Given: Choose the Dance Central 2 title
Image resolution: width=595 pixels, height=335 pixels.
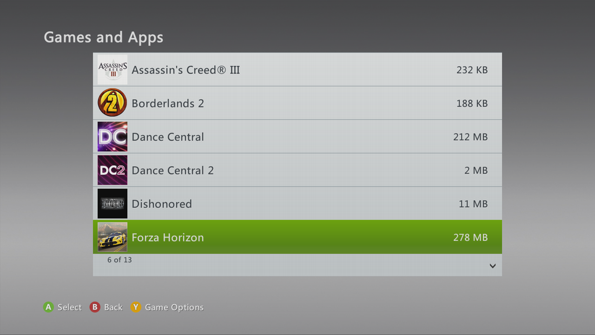Looking at the screenshot, I should [x=172, y=170].
